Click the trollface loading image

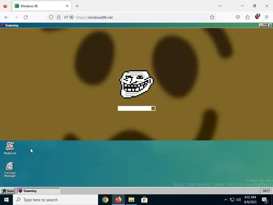136,84
